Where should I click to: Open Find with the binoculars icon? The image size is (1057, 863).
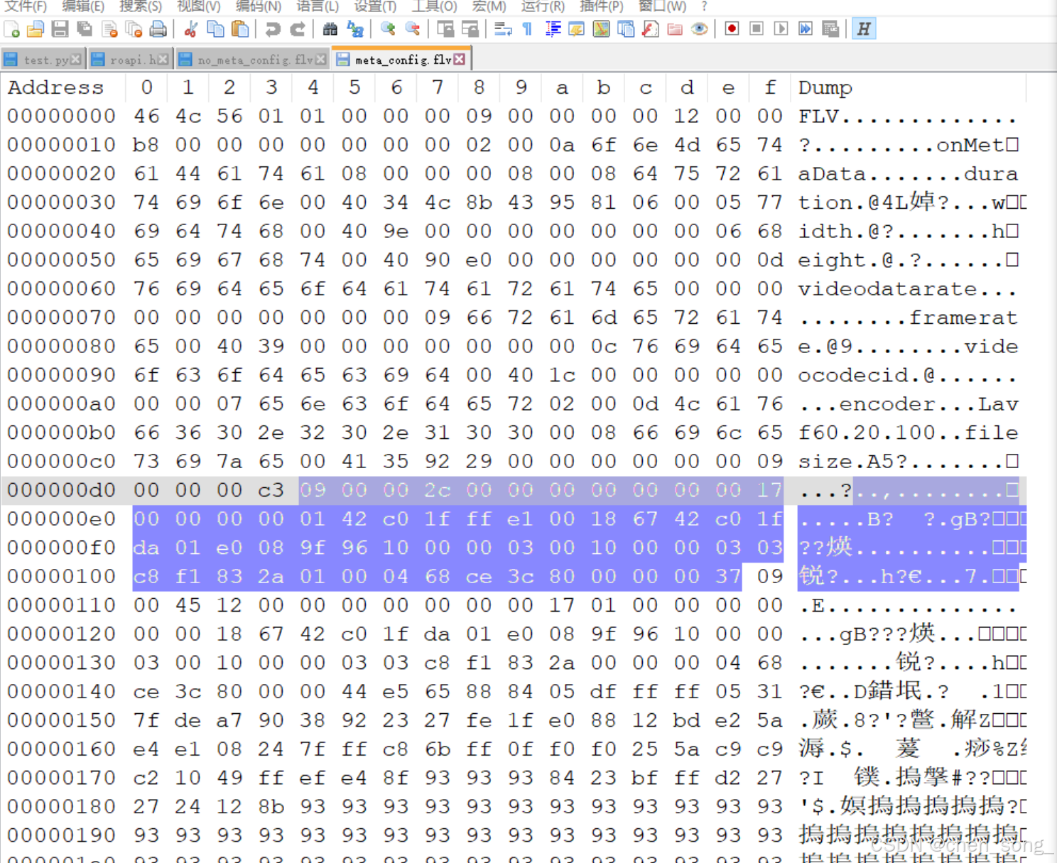click(x=330, y=29)
